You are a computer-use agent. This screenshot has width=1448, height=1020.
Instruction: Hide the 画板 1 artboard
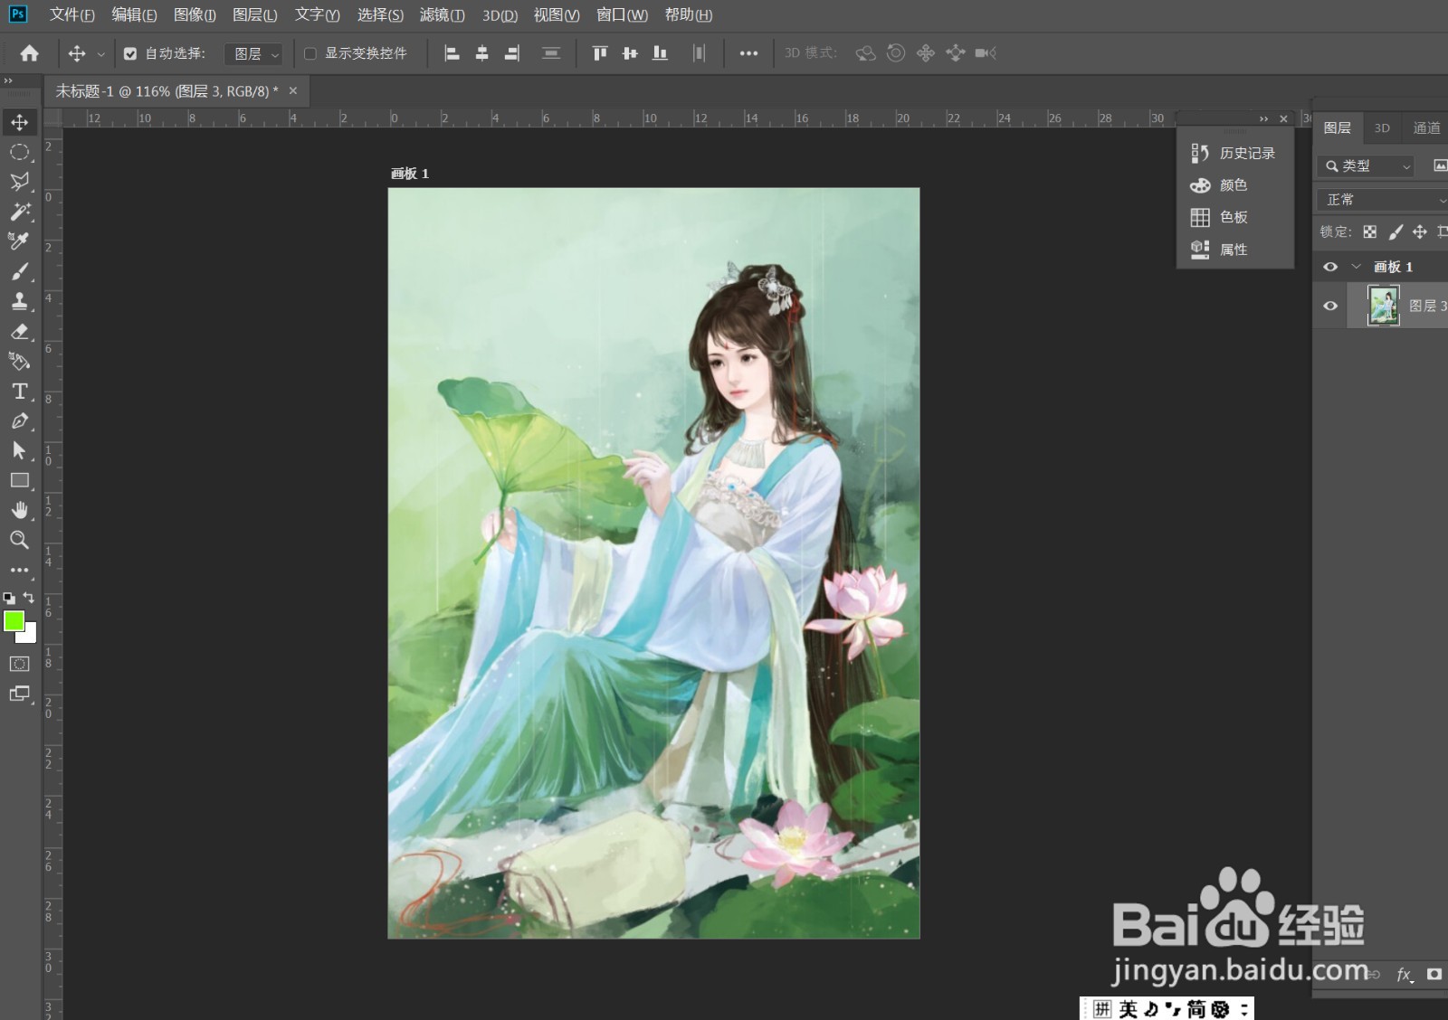click(1330, 267)
